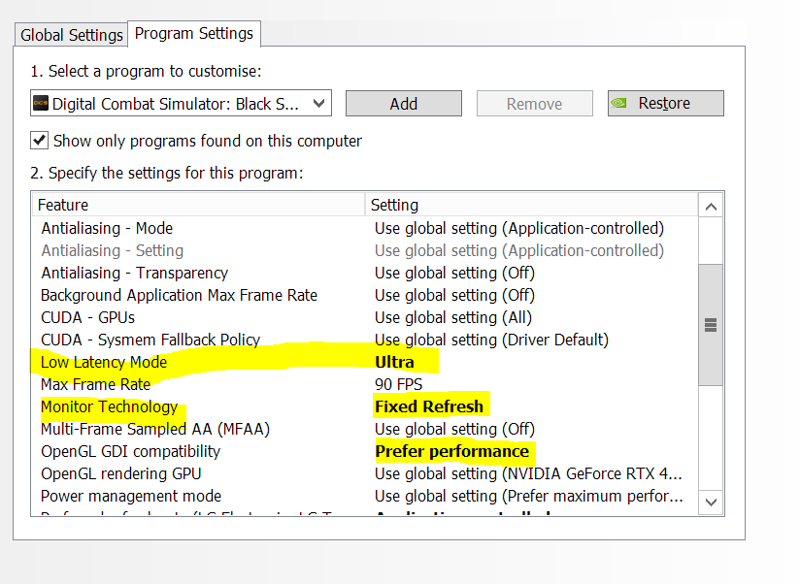Toggle Show only programs found checkbox
This screenshot has height=584, width=800.
point(39,140)
